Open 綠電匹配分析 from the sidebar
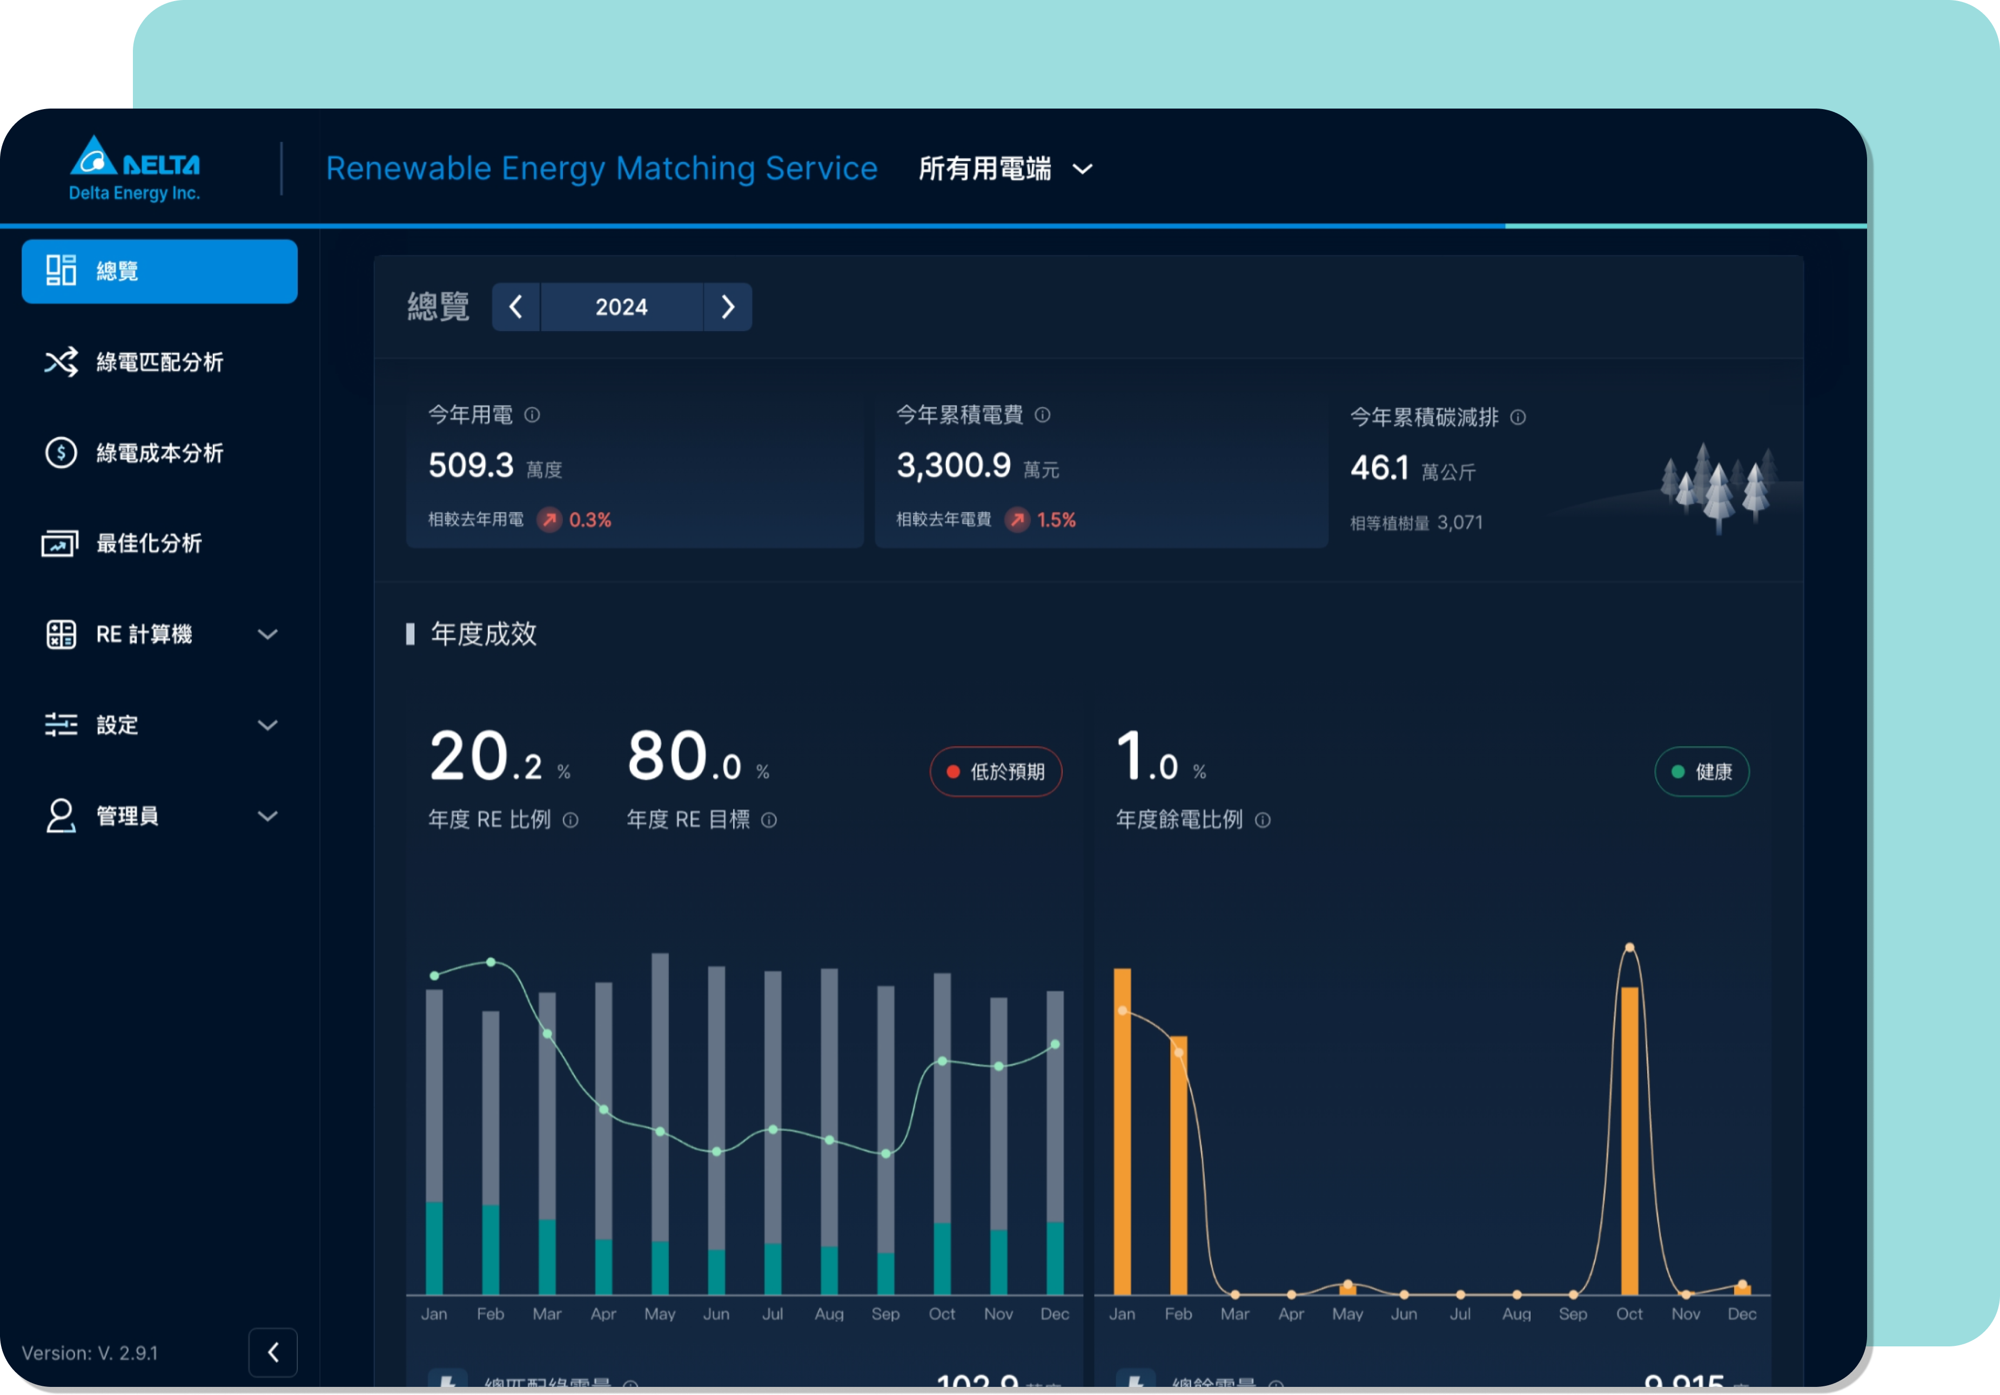The image size is (2000, 1395). tap(159, 362)
